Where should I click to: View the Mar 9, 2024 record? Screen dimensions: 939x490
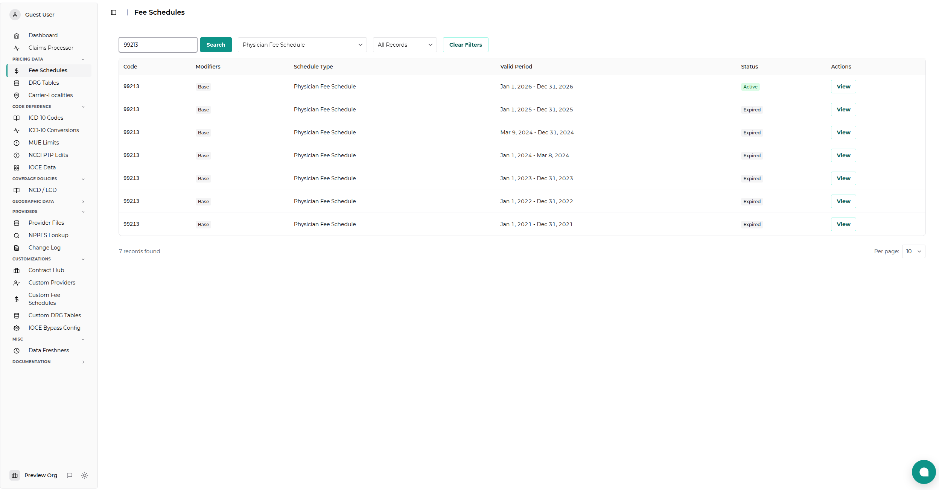coord(843,132)
